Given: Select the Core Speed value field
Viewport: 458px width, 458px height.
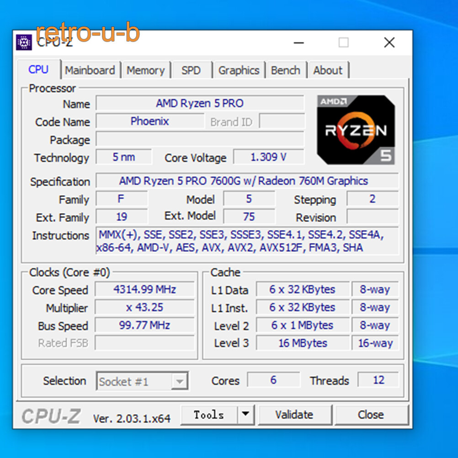Looking at the screenshot, I should tap(144, 289).
